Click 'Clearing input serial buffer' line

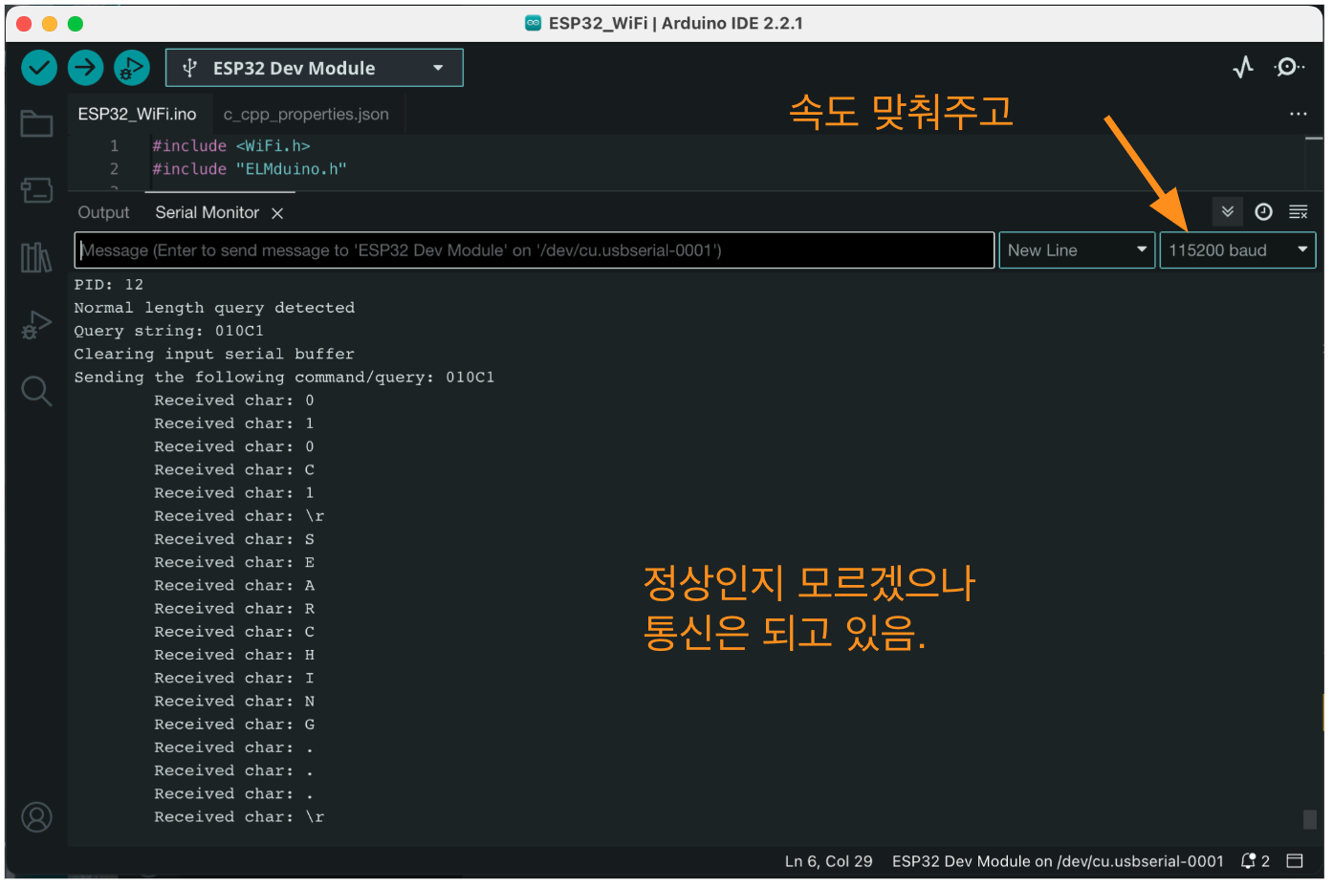214,354
